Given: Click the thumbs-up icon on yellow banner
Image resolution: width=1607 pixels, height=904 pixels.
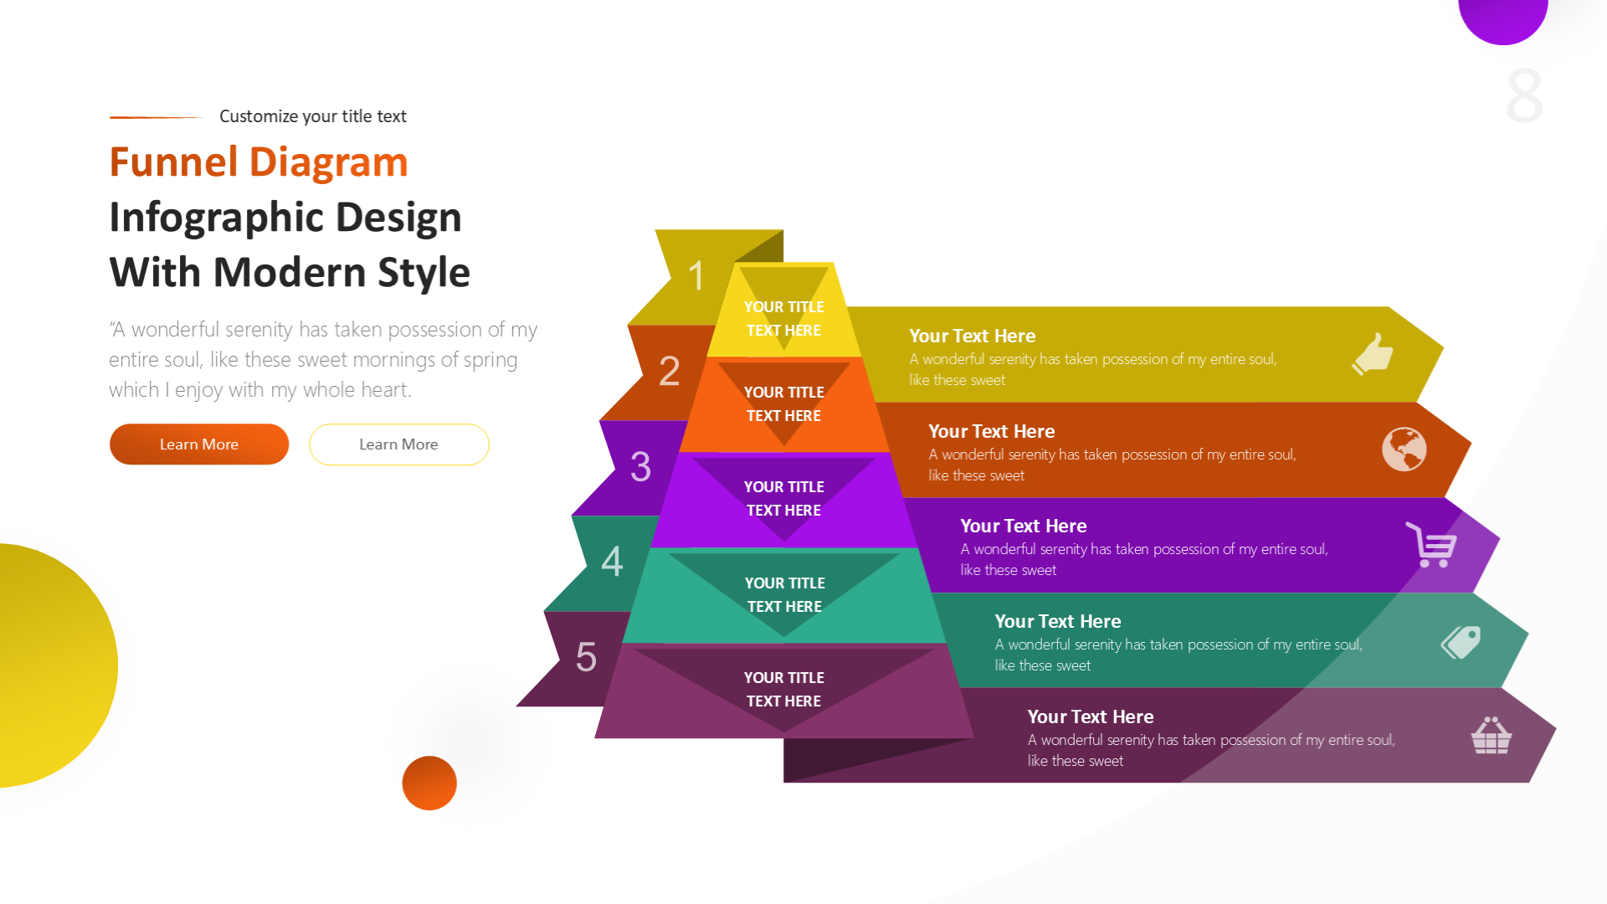Looking at the screenshot, I should (1373, 354).
